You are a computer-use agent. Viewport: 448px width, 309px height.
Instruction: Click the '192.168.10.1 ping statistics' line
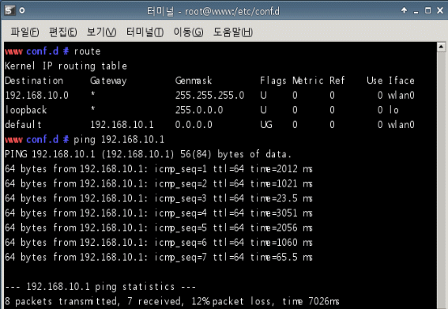pos(100,287)
